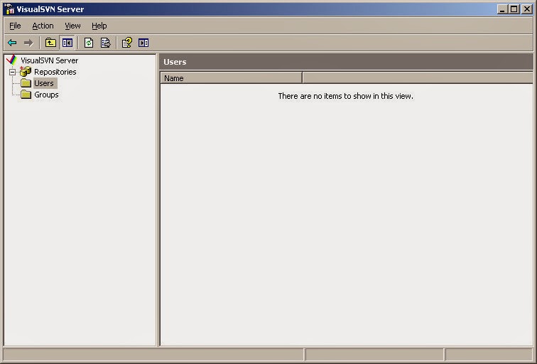Click the blank column header beside Name
This screenshot has height=364, width=537.
click(418, 78)
